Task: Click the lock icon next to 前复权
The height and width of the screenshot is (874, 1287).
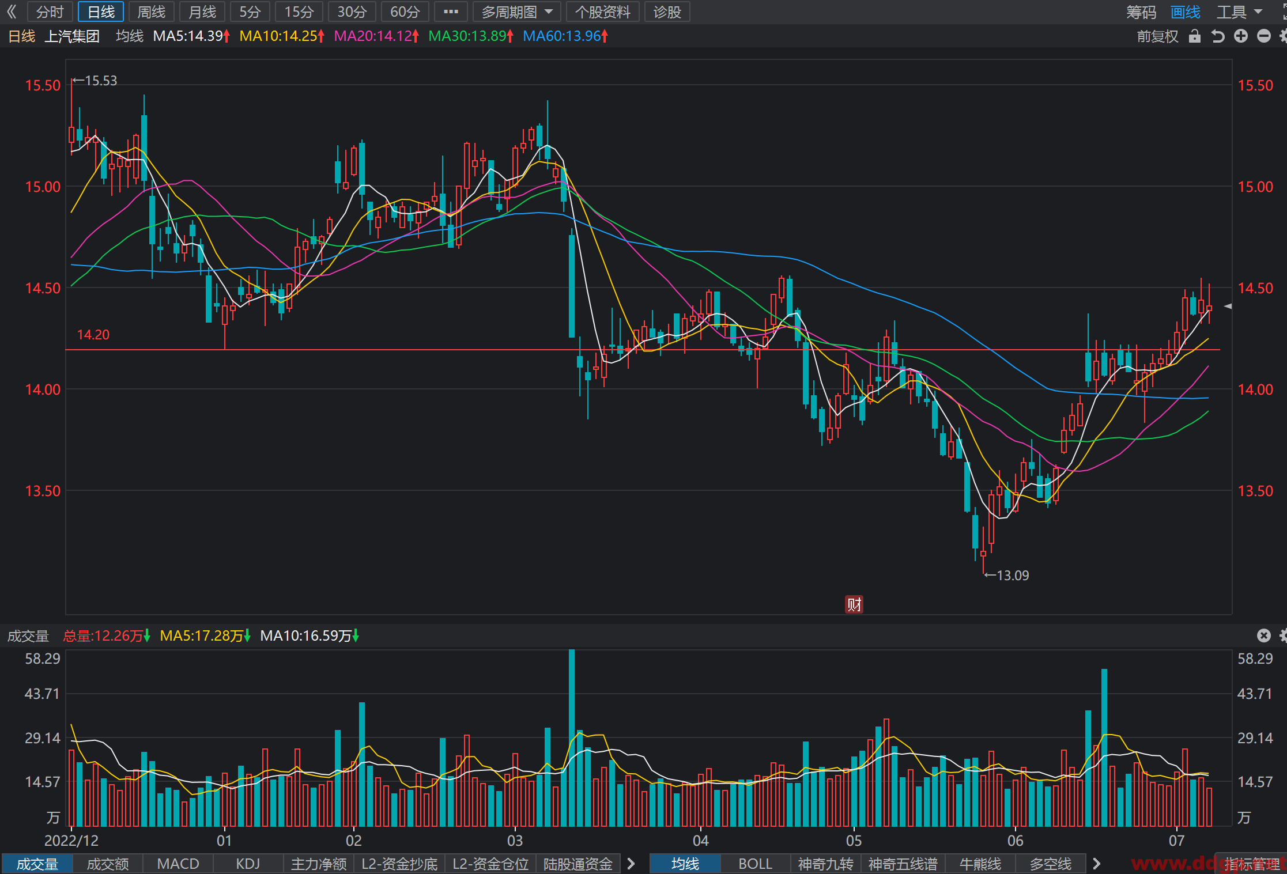Action: pyautogui.click(x=1195, y=36)
